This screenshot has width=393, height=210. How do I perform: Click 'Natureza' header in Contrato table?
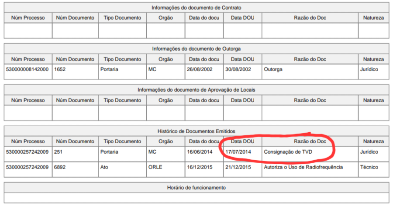coord(373,18)
